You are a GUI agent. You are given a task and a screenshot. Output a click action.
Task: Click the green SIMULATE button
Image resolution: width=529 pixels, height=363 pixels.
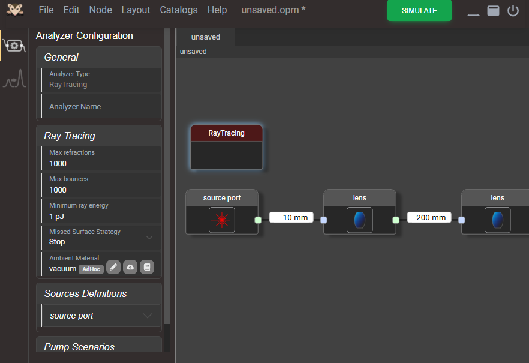click(419, 10)
